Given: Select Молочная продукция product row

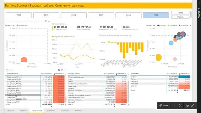Looking at the screenshot, I should 97,77.
